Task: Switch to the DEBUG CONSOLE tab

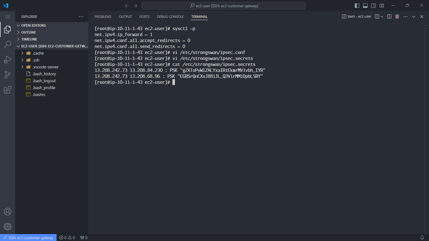Action: pyautogui.click(x=170, y=17)
